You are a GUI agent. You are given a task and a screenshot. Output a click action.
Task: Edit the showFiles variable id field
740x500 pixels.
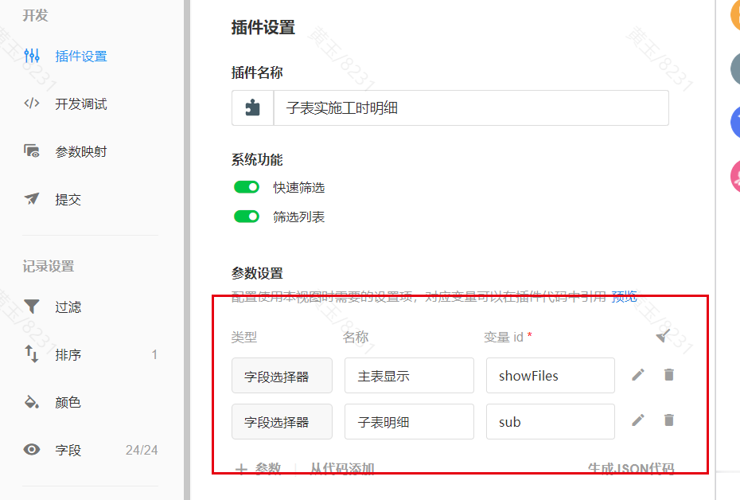click(x=551, y=375)
